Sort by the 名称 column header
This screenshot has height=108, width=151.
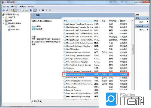[78, 21]
